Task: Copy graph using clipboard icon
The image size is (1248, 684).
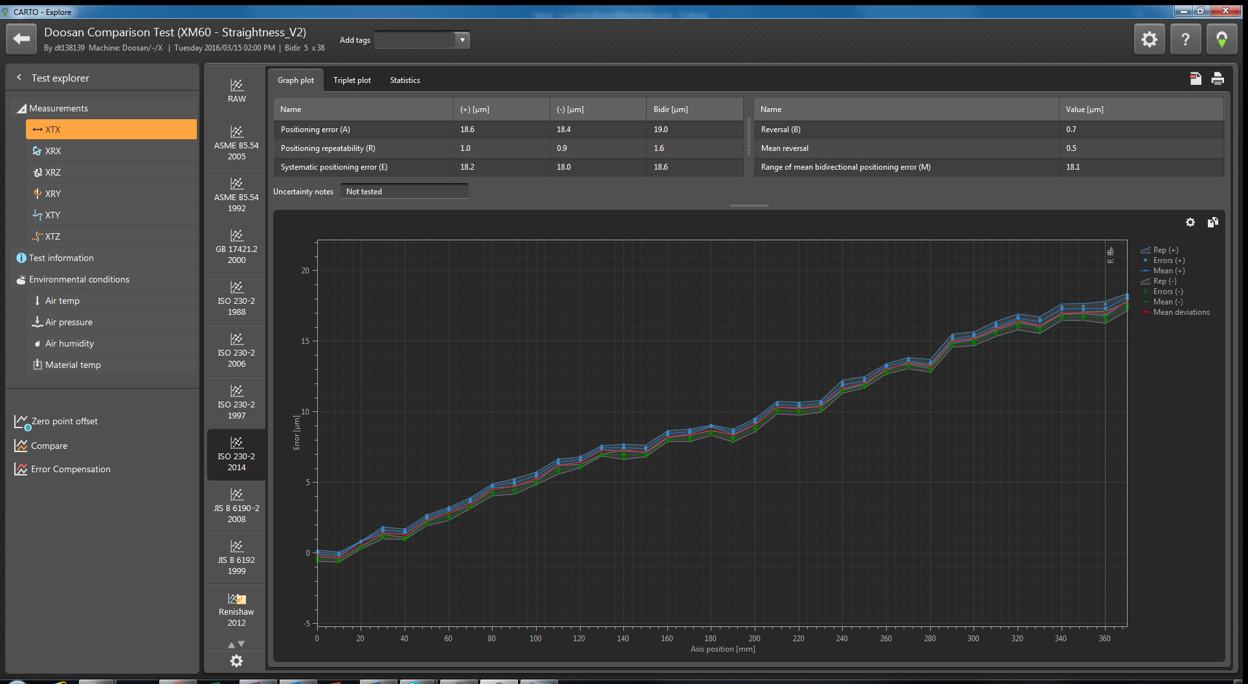Action: coord(1212,222)
